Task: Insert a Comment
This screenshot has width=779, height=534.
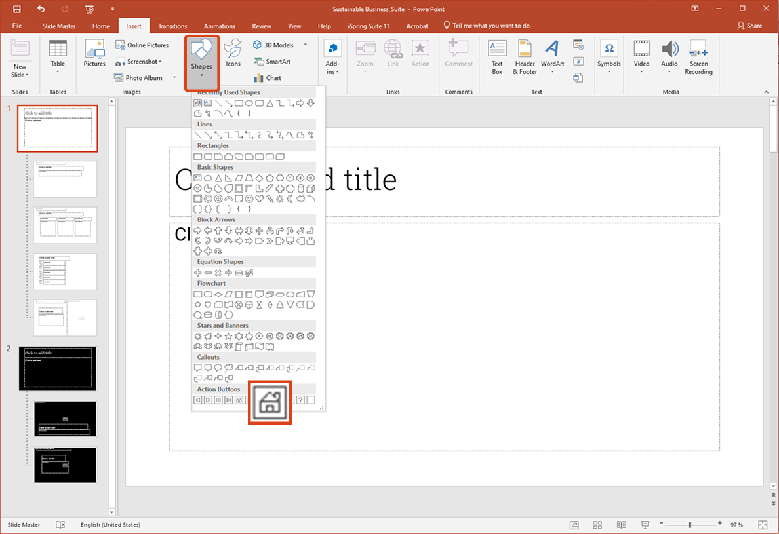Action: click(x=458, y=56)
